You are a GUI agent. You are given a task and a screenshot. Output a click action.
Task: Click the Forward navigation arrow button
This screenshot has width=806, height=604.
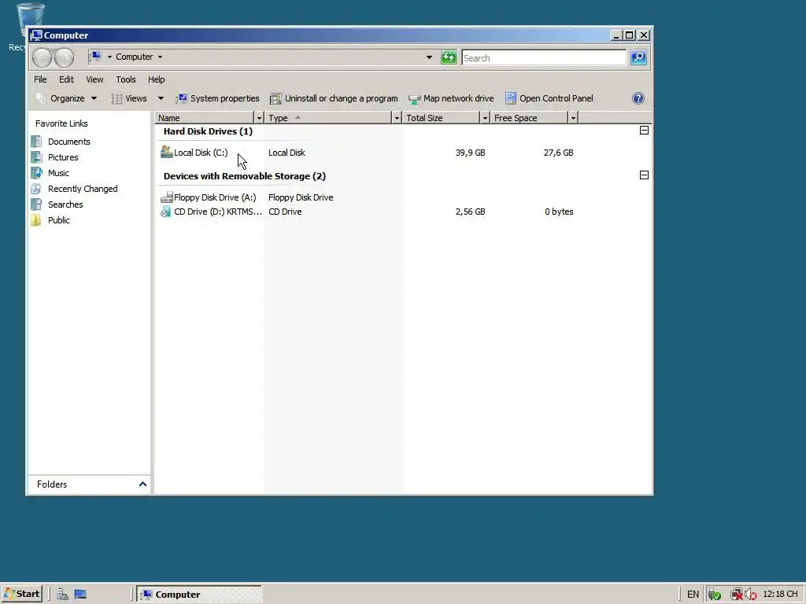pyautogui.click(x=65, y=57)
